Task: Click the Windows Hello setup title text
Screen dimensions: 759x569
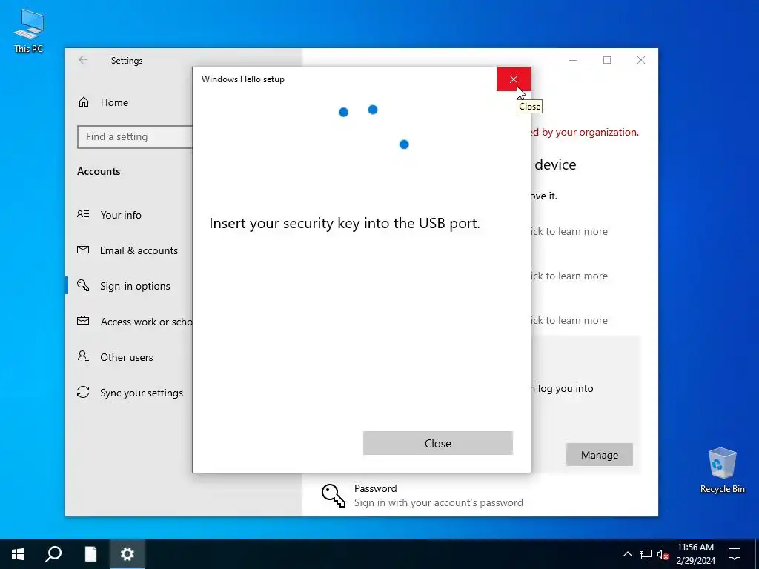Action: [243, 79]
